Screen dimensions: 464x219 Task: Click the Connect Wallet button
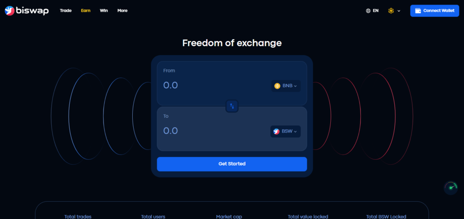435,11
